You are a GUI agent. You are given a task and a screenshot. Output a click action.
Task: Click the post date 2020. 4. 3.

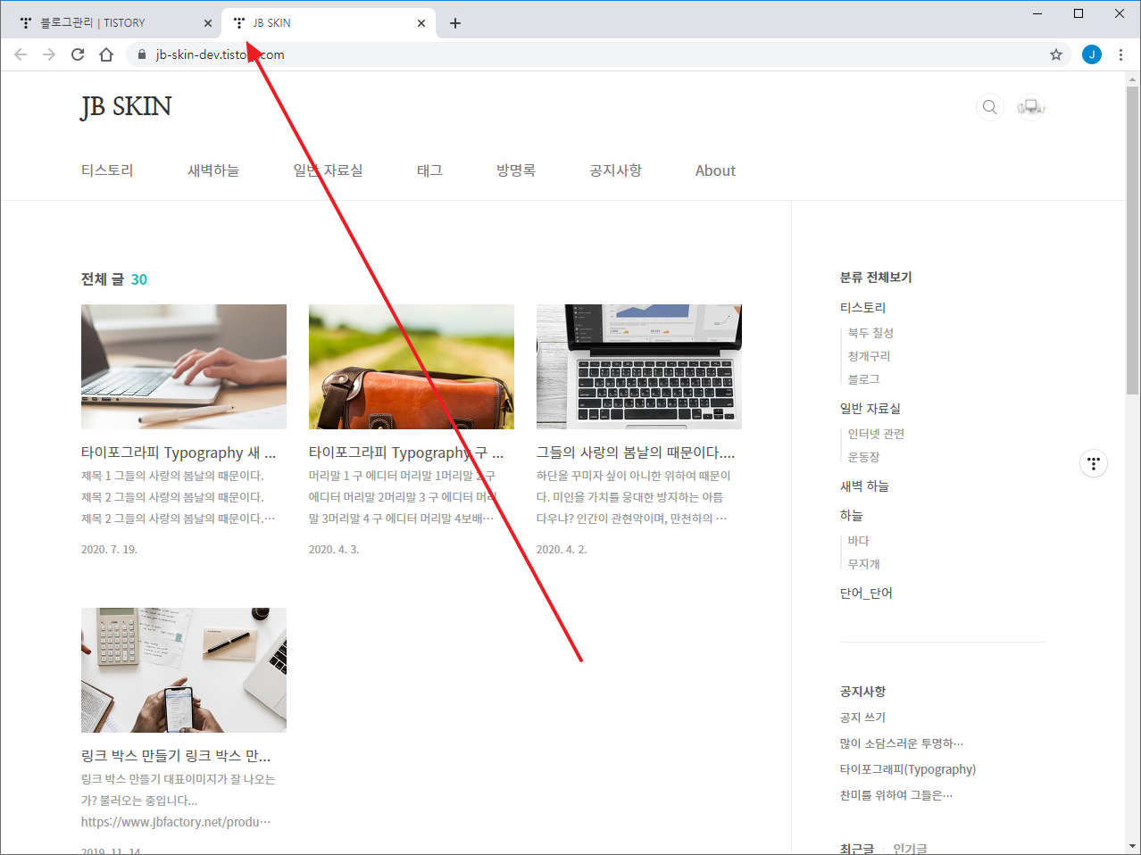[x=334, y=550]
